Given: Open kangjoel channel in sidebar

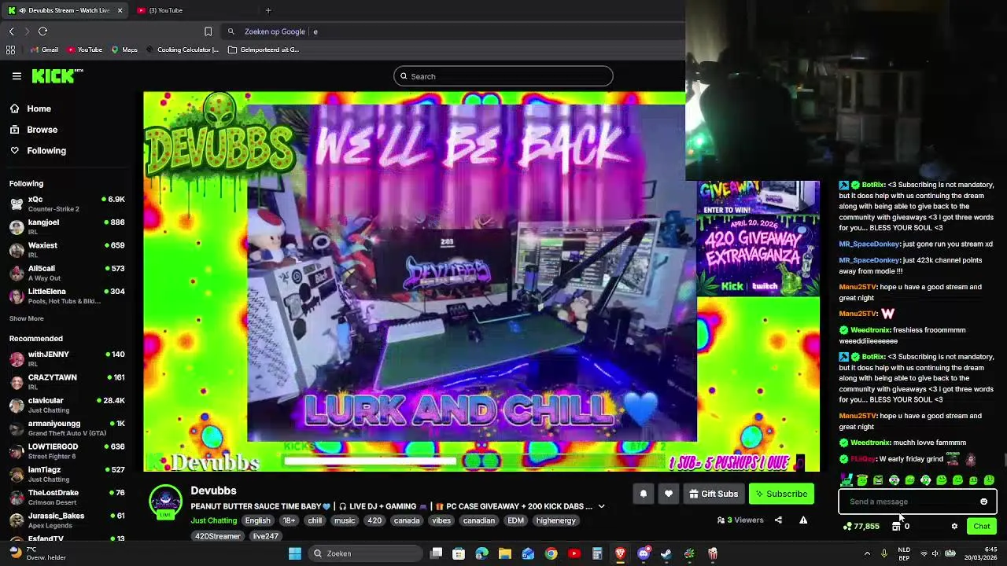Looking at the screenshot, I should [x=68, y=226].
